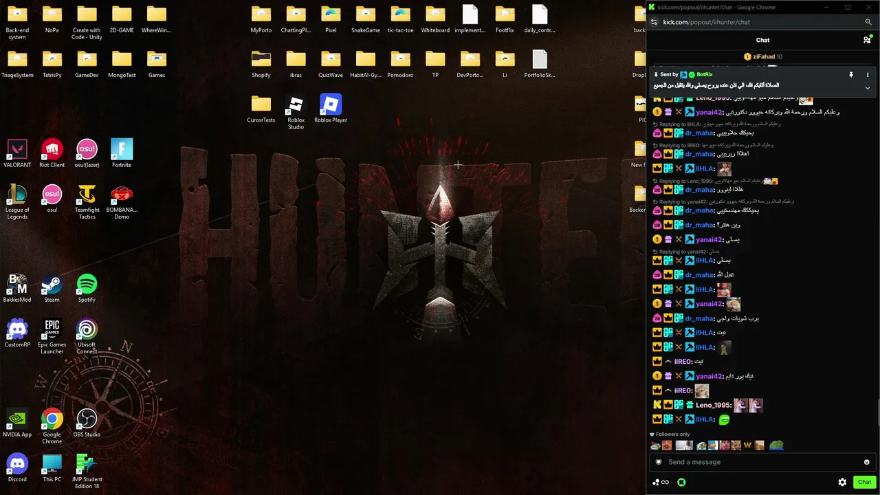Open the VALORANT desktop shortcut

[17, 153]
